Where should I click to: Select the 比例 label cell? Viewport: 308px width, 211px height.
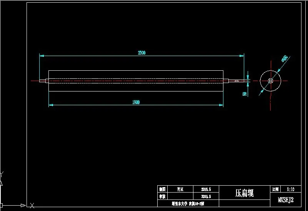[275, 189]
